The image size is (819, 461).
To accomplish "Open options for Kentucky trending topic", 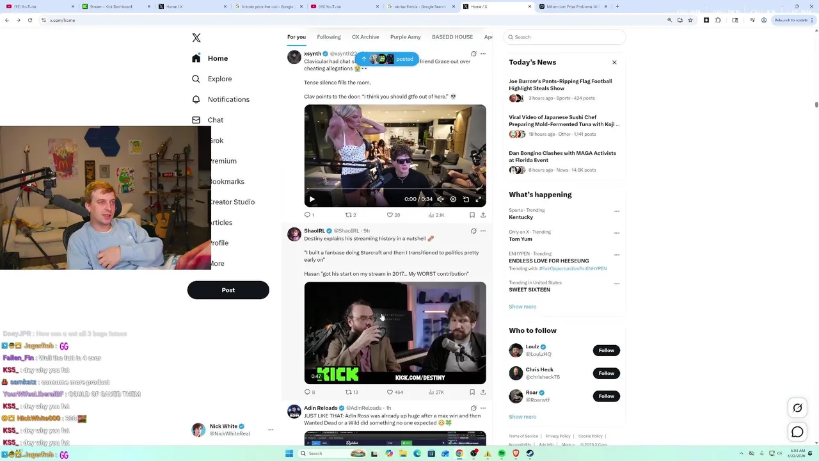I will [617, 211].
